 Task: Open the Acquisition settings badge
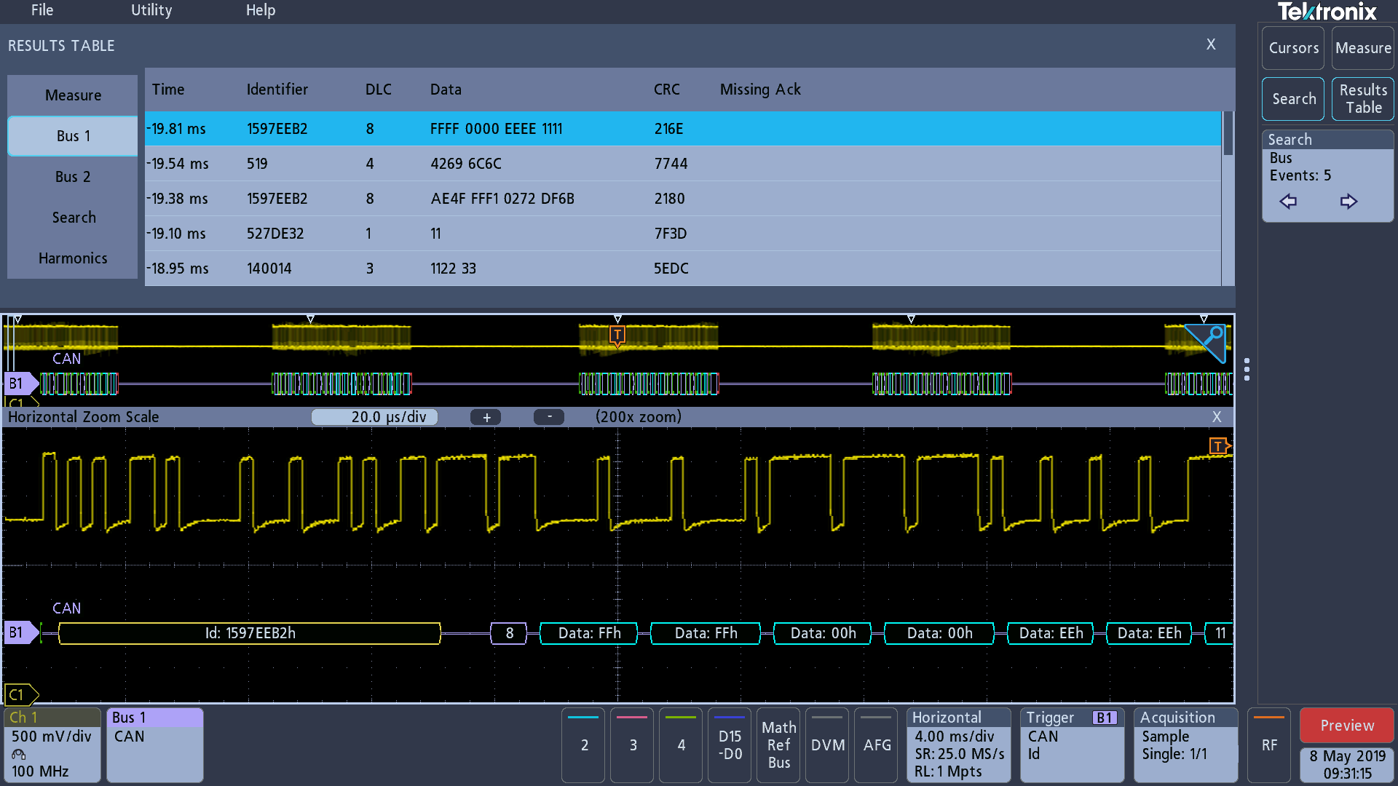[1185, 745]
